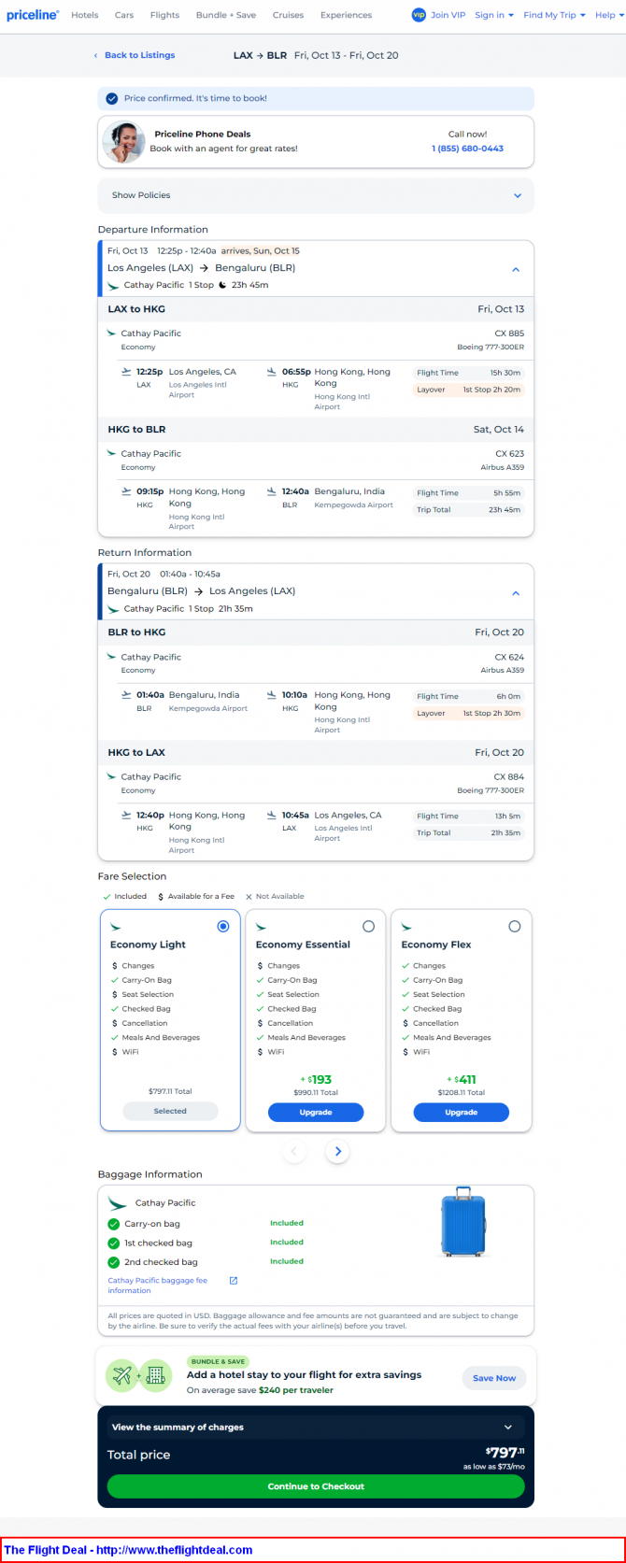Click Continue to Checkout
This screenshot has width=626, height=1563.
coord(316,1486)
